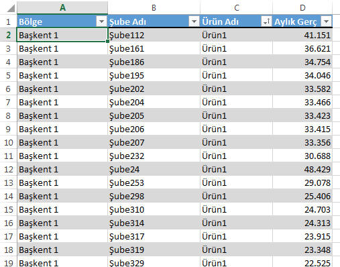Viewport: 340px width, 267px height.
Task: Click the Bölge header cell
Action: click(62, 21)
